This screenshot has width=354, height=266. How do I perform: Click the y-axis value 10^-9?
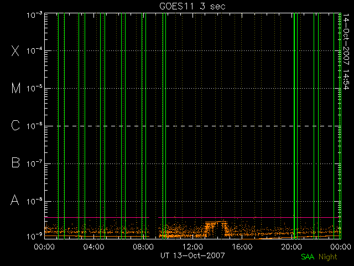[x=34, y=237]
